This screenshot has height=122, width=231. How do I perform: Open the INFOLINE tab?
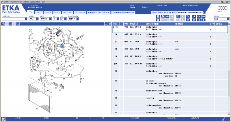67,13
